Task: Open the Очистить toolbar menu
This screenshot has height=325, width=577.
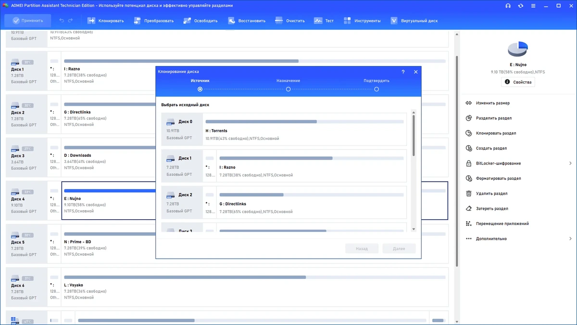Action: coord(290,21)
